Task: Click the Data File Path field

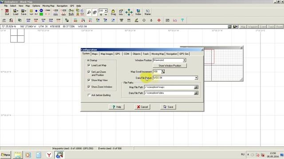Action: coord(169,93)
